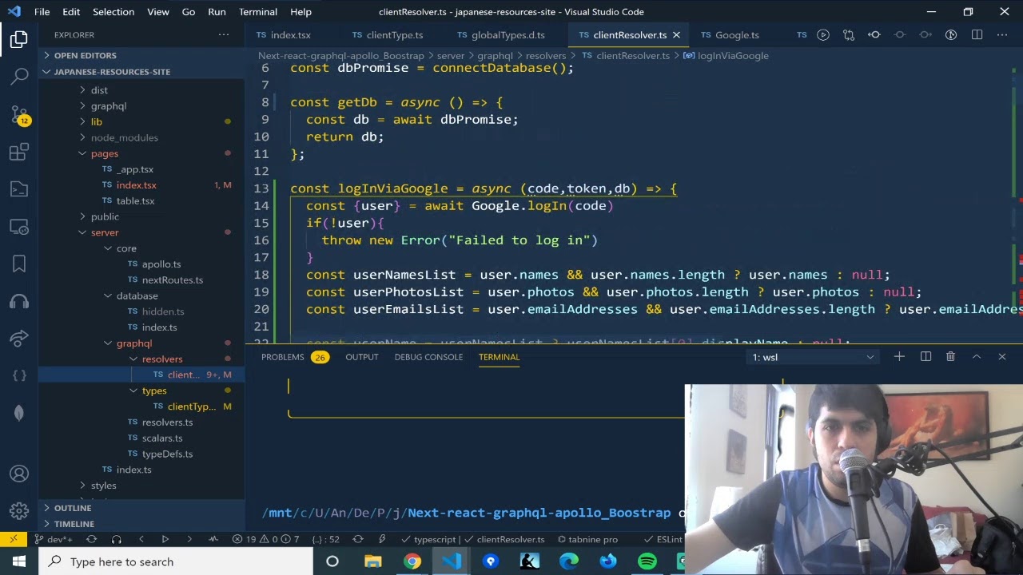The width and height of the screenshot is (1023, 575).
Task: Open the terminal selector dropdown 1: wsl
Action: [813, 357]
